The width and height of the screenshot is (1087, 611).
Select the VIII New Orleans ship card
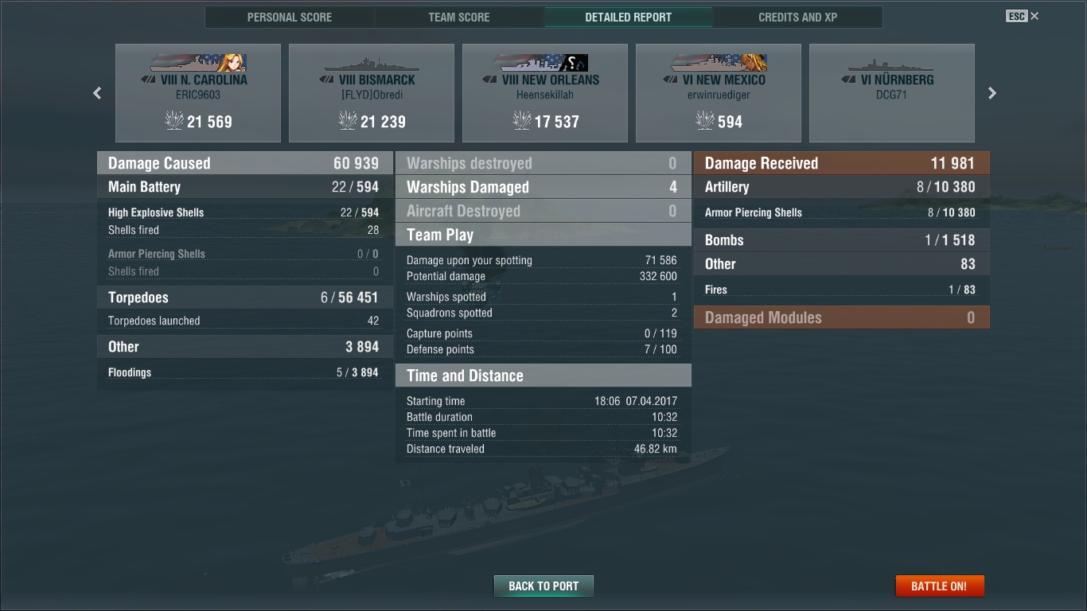(545, 93)
